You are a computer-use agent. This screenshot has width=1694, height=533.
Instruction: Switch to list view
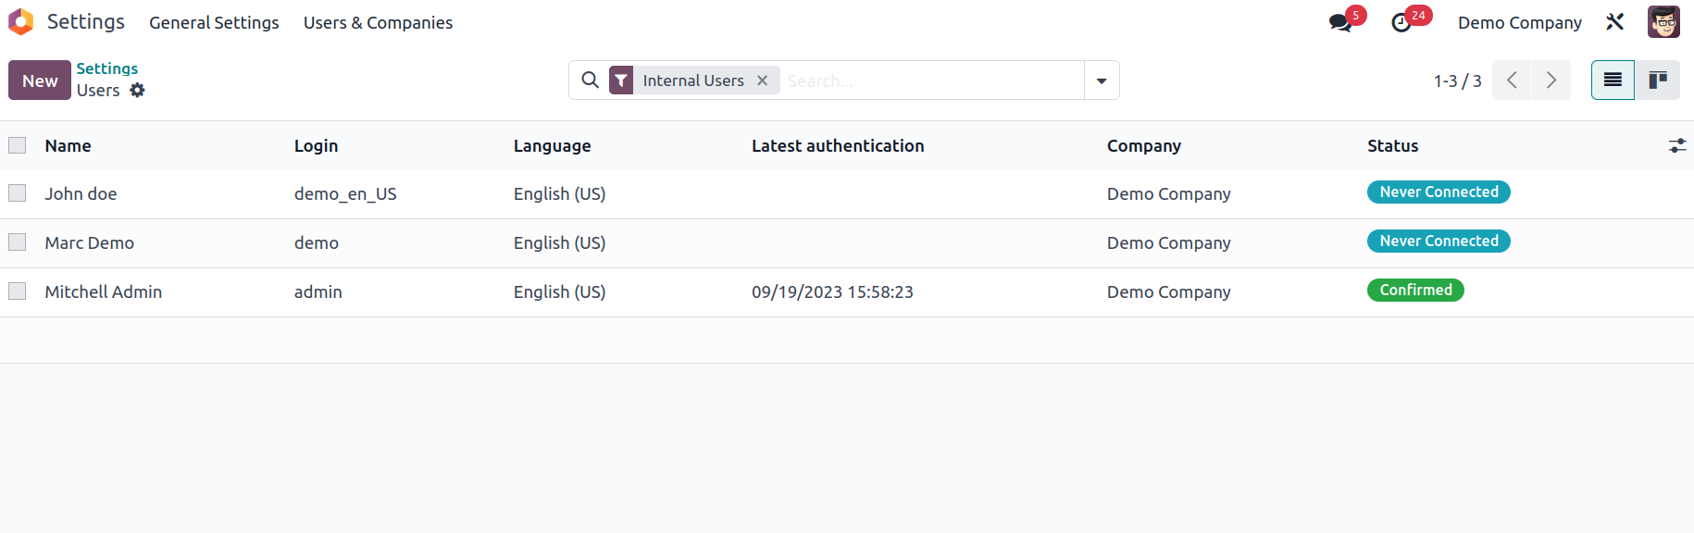[1613, 81]
